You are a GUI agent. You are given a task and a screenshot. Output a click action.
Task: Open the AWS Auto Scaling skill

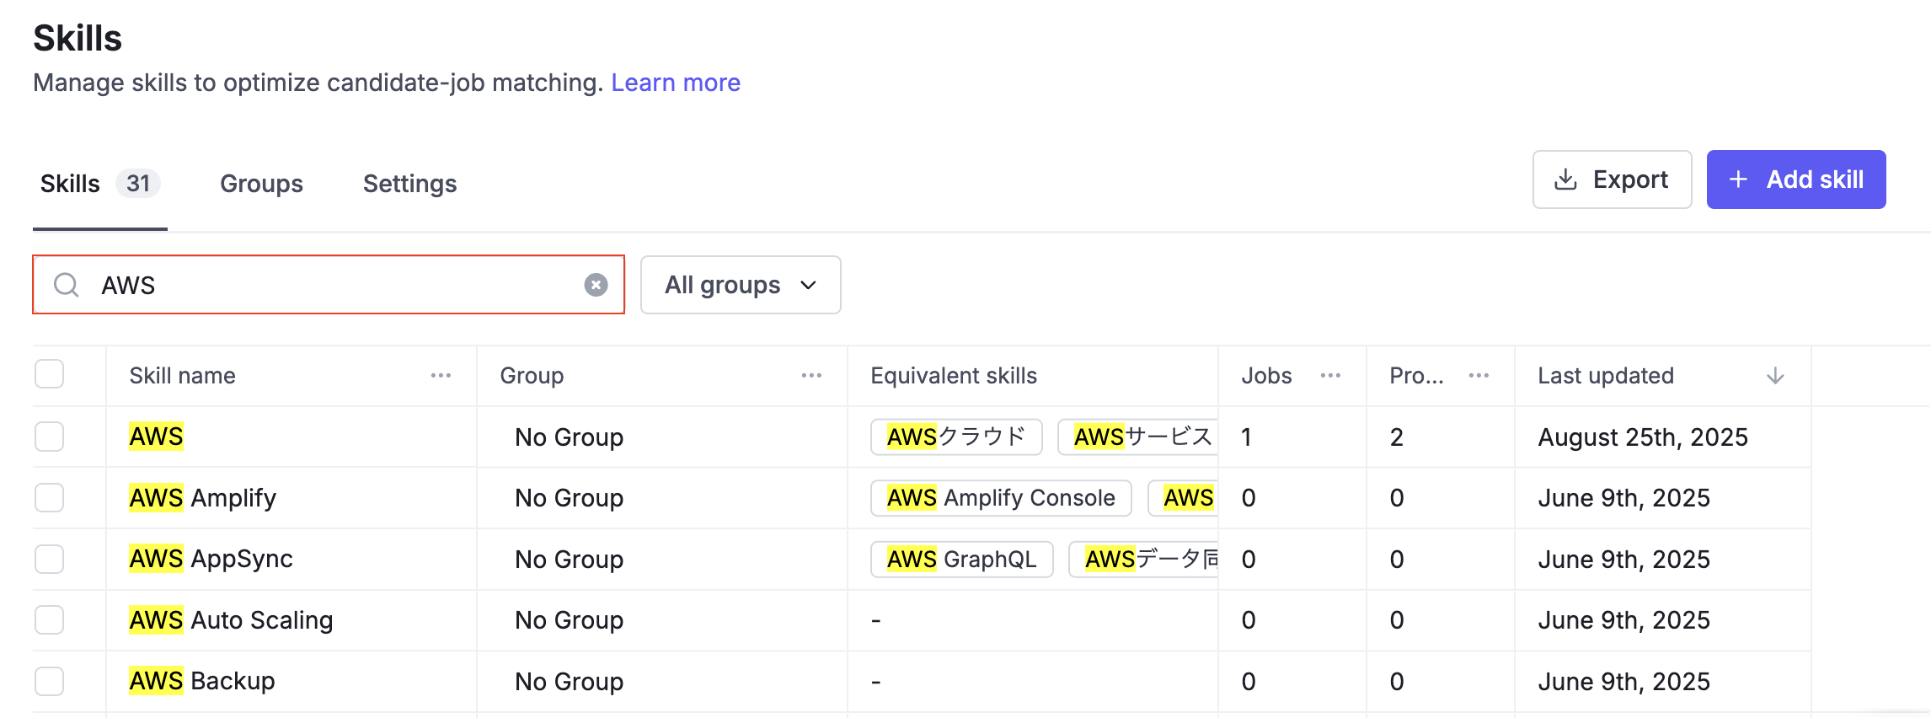pyautogui.click(x=231, y=620)
